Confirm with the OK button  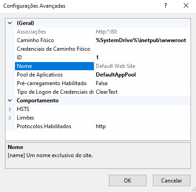coord(127,181)
